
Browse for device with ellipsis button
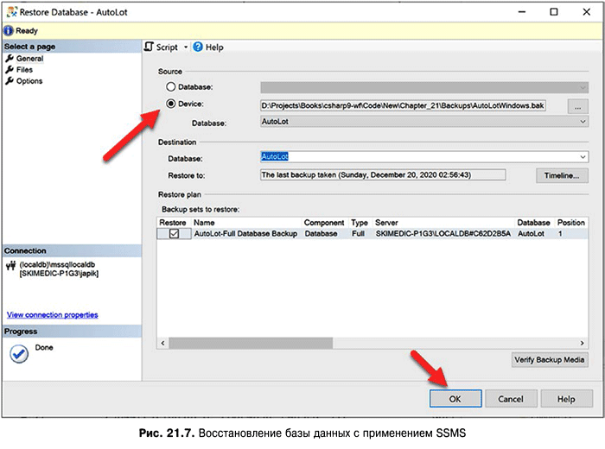click(577, 106)
